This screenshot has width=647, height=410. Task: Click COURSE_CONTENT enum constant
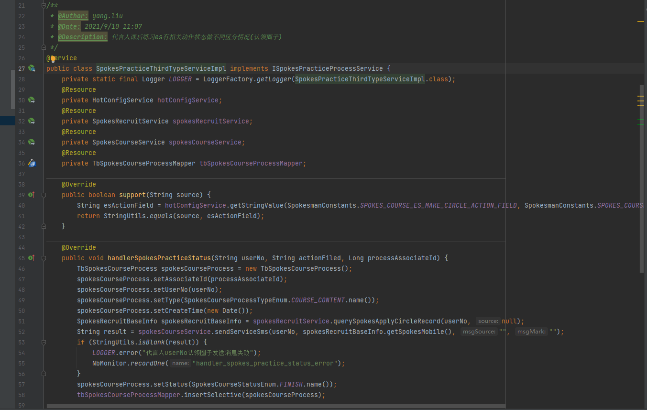(318, 300)
